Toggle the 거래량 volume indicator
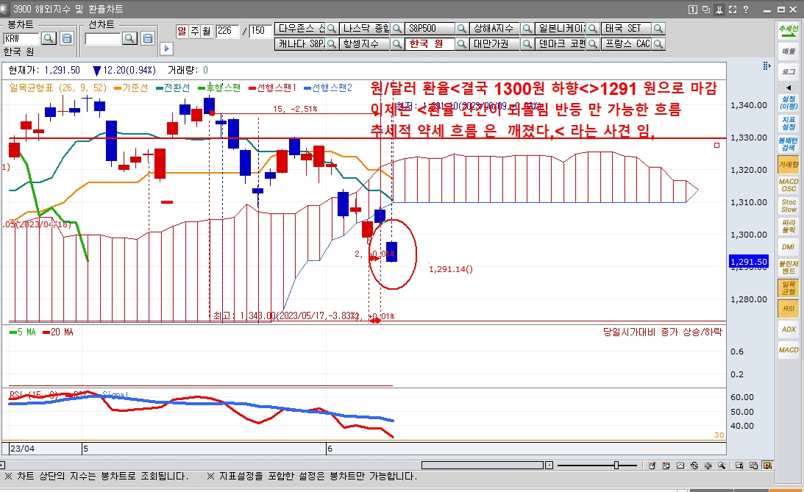The image size is (804, 492). [789, 165]
